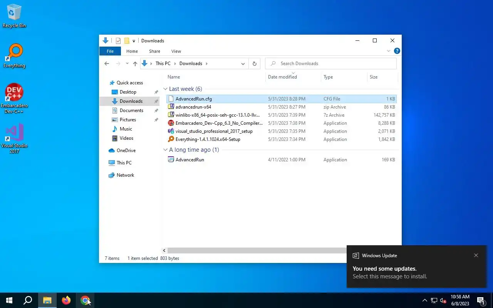Click This PC in the address bar

163,64
